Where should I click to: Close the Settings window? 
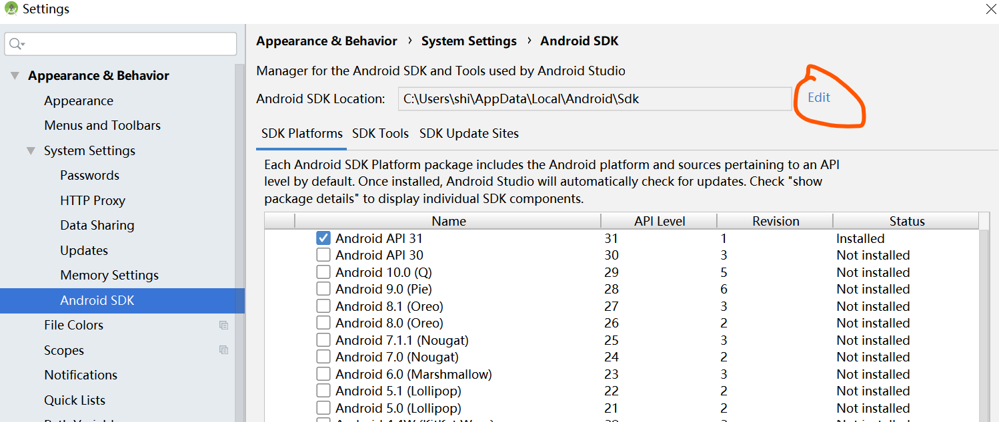(x=991, y=9)
